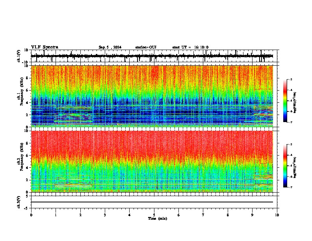Click the 'start UT = 16:10:0' text
Viewport: 312px width, 241px height.
pyautogui.click(x=190, y=47)
